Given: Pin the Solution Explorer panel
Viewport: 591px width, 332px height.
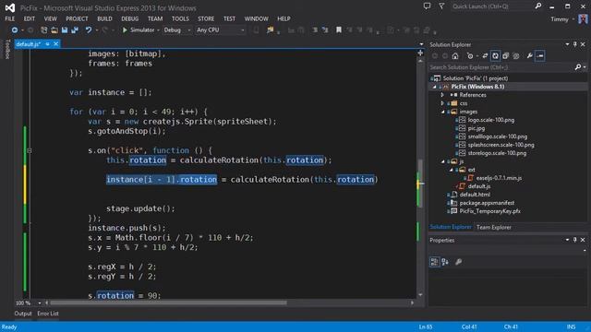Looking at the screenshot, I should pyautogui.click(x=574, y=44).
